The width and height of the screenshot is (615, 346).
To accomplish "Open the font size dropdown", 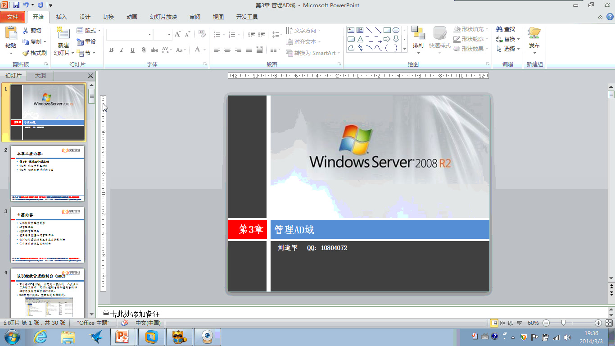I will 169,34.
